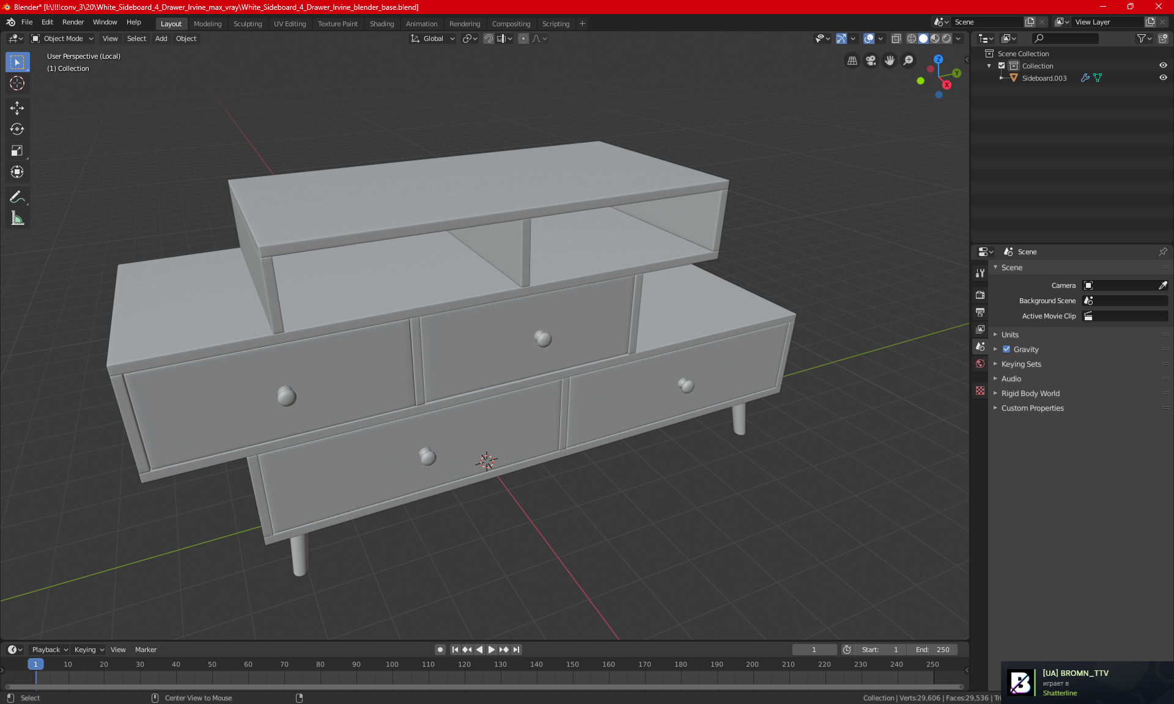Select the Scale tool

pos(17,151)
